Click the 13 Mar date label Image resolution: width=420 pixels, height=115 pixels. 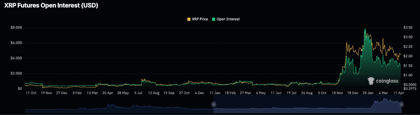(92, 93)
